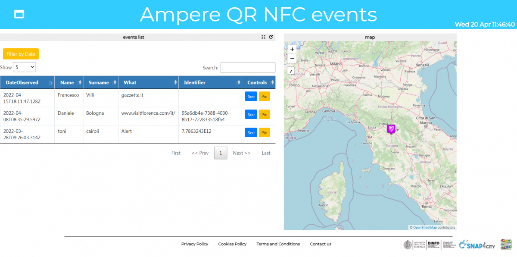517x257 pixels.
Task: Click the purple marker on Florence
Action: click(391, 128)
